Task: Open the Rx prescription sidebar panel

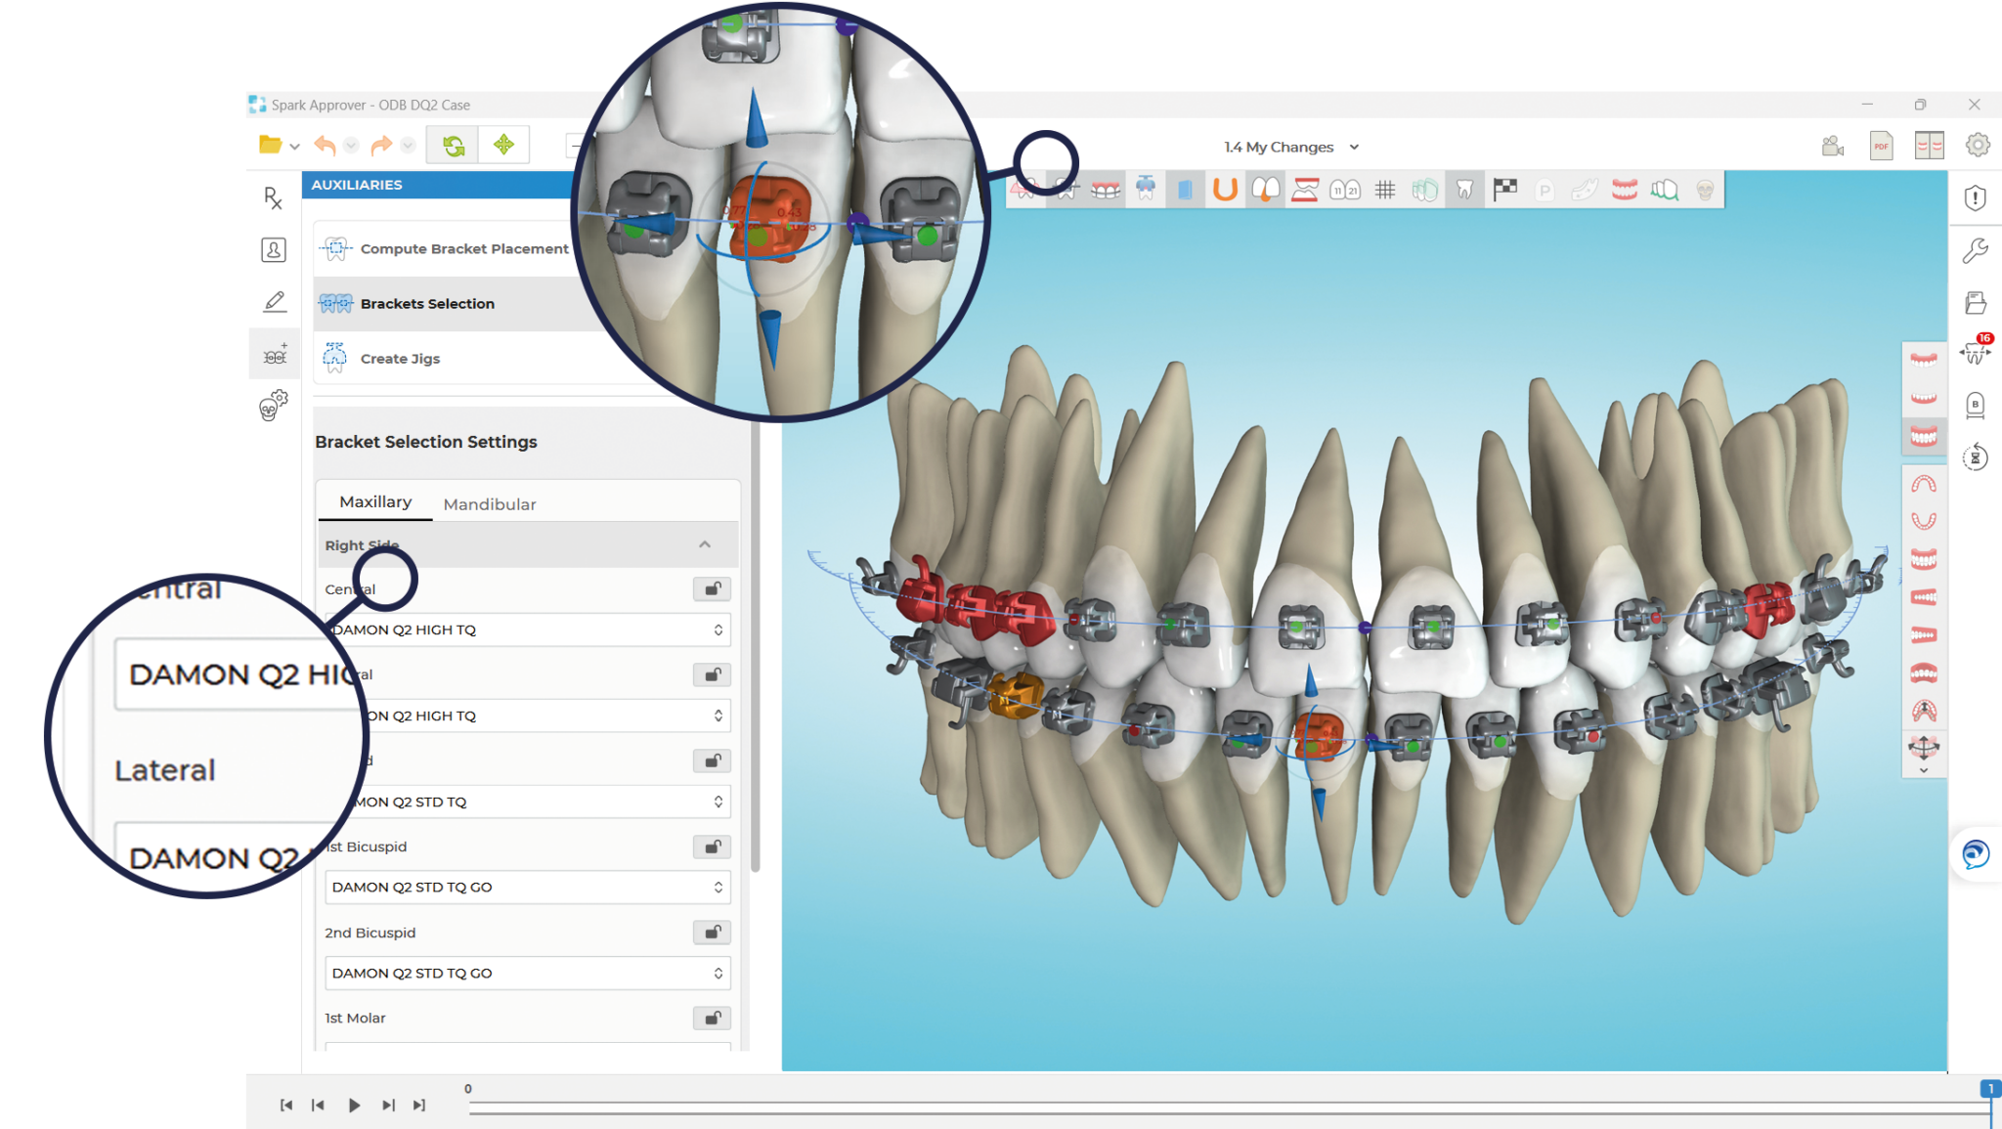Action: [x=274, y=198]
